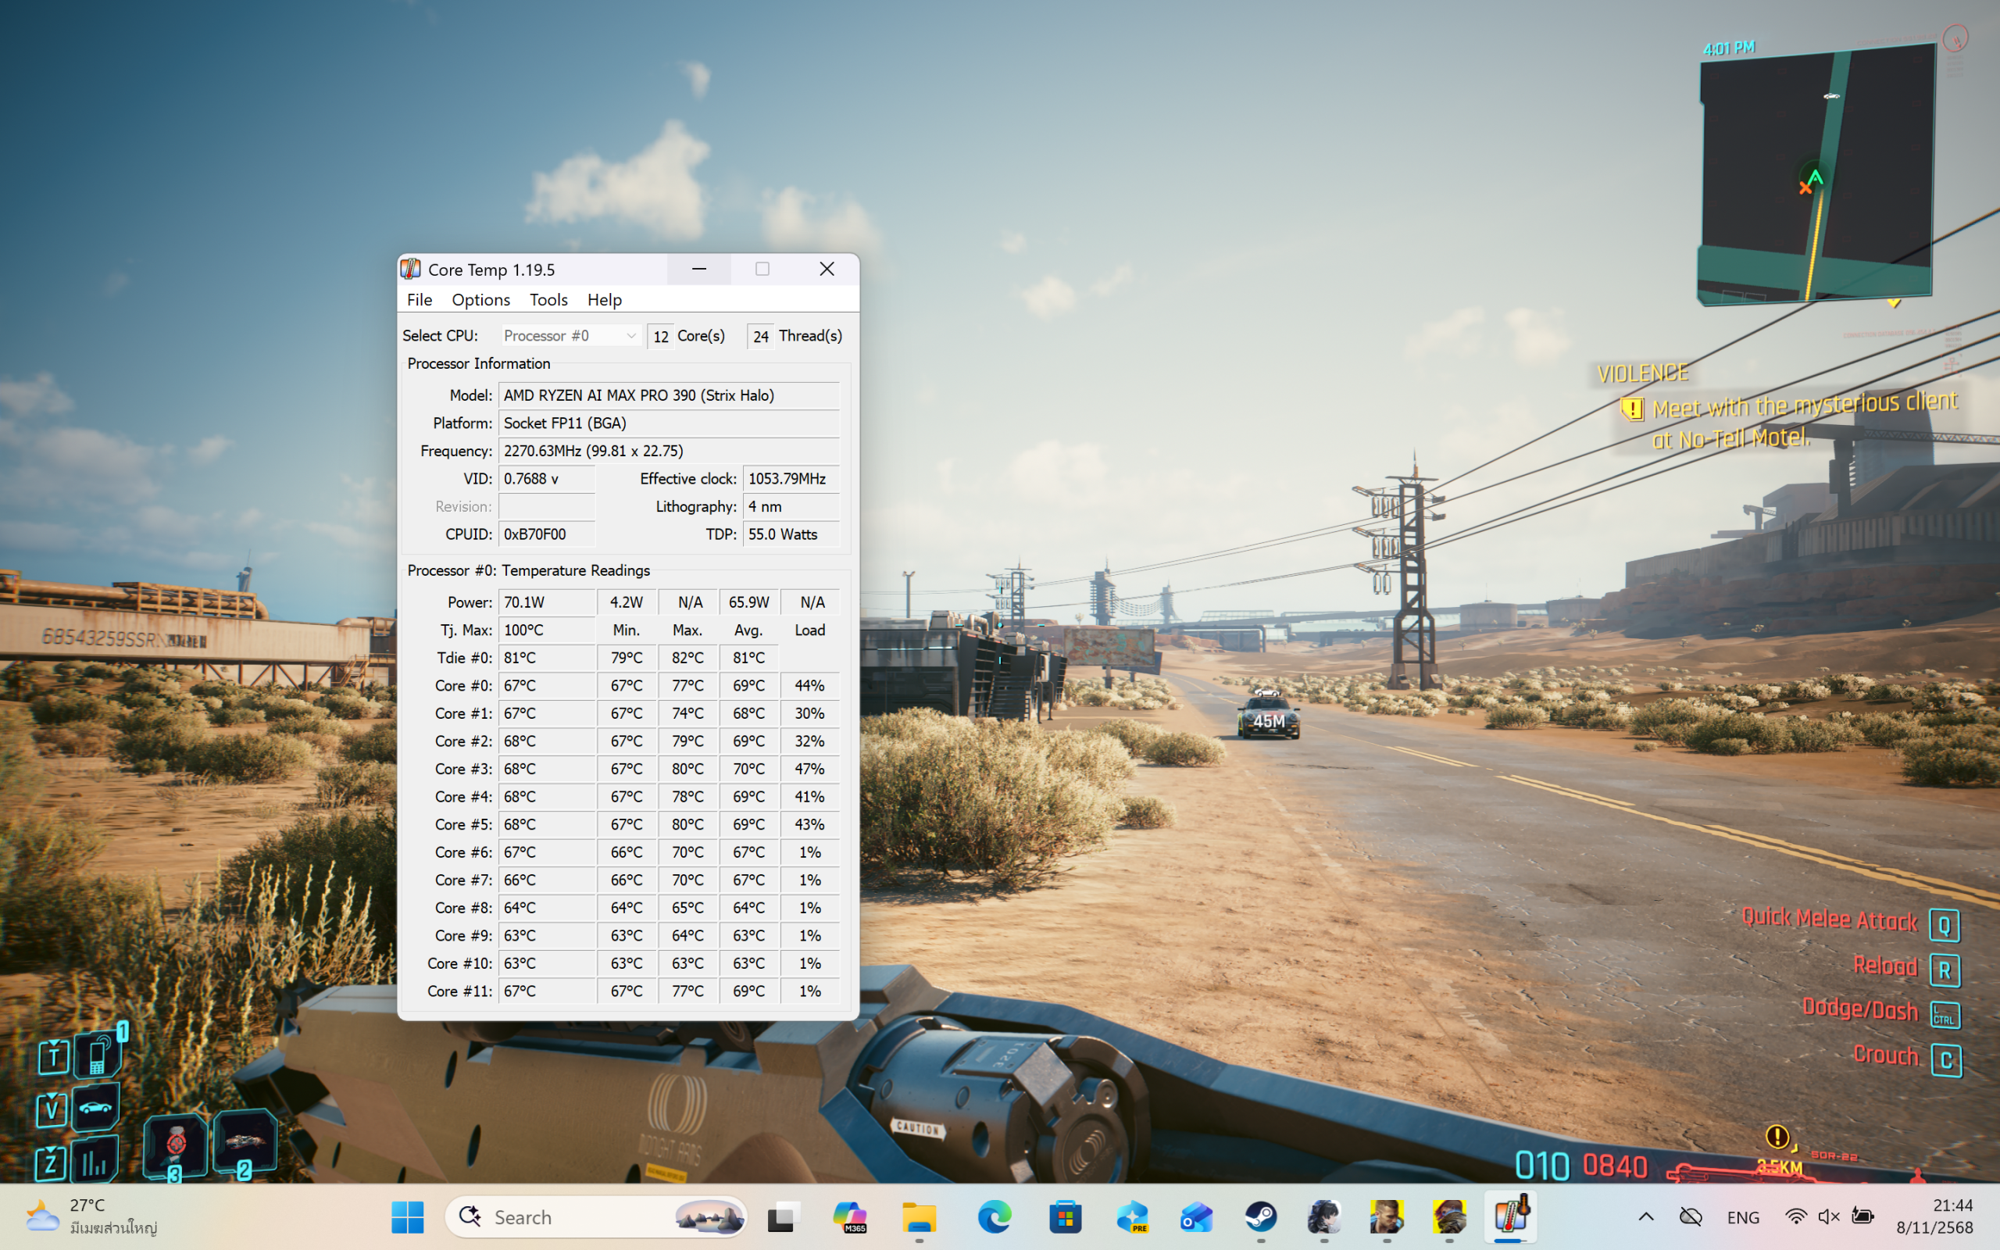Click the Core Temp thermometer taskbar icon
Image resolution: width=2000 pixels, height=1250 pixels.
coord(1510,1216)
